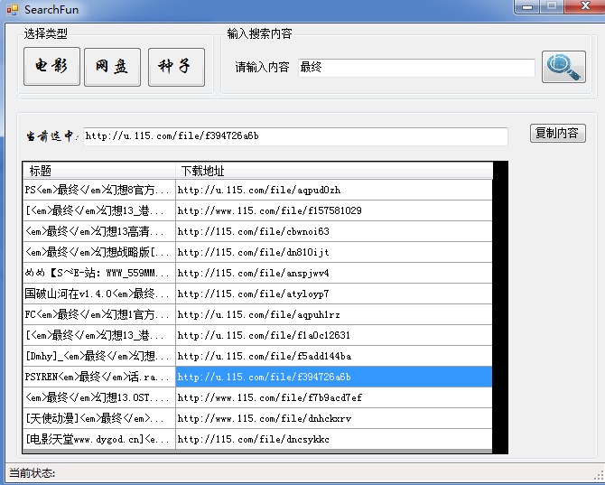The image size is (605, 485).
Task: Click title cell <em>最终</em>幻想13高清
Action: point(99,231)
